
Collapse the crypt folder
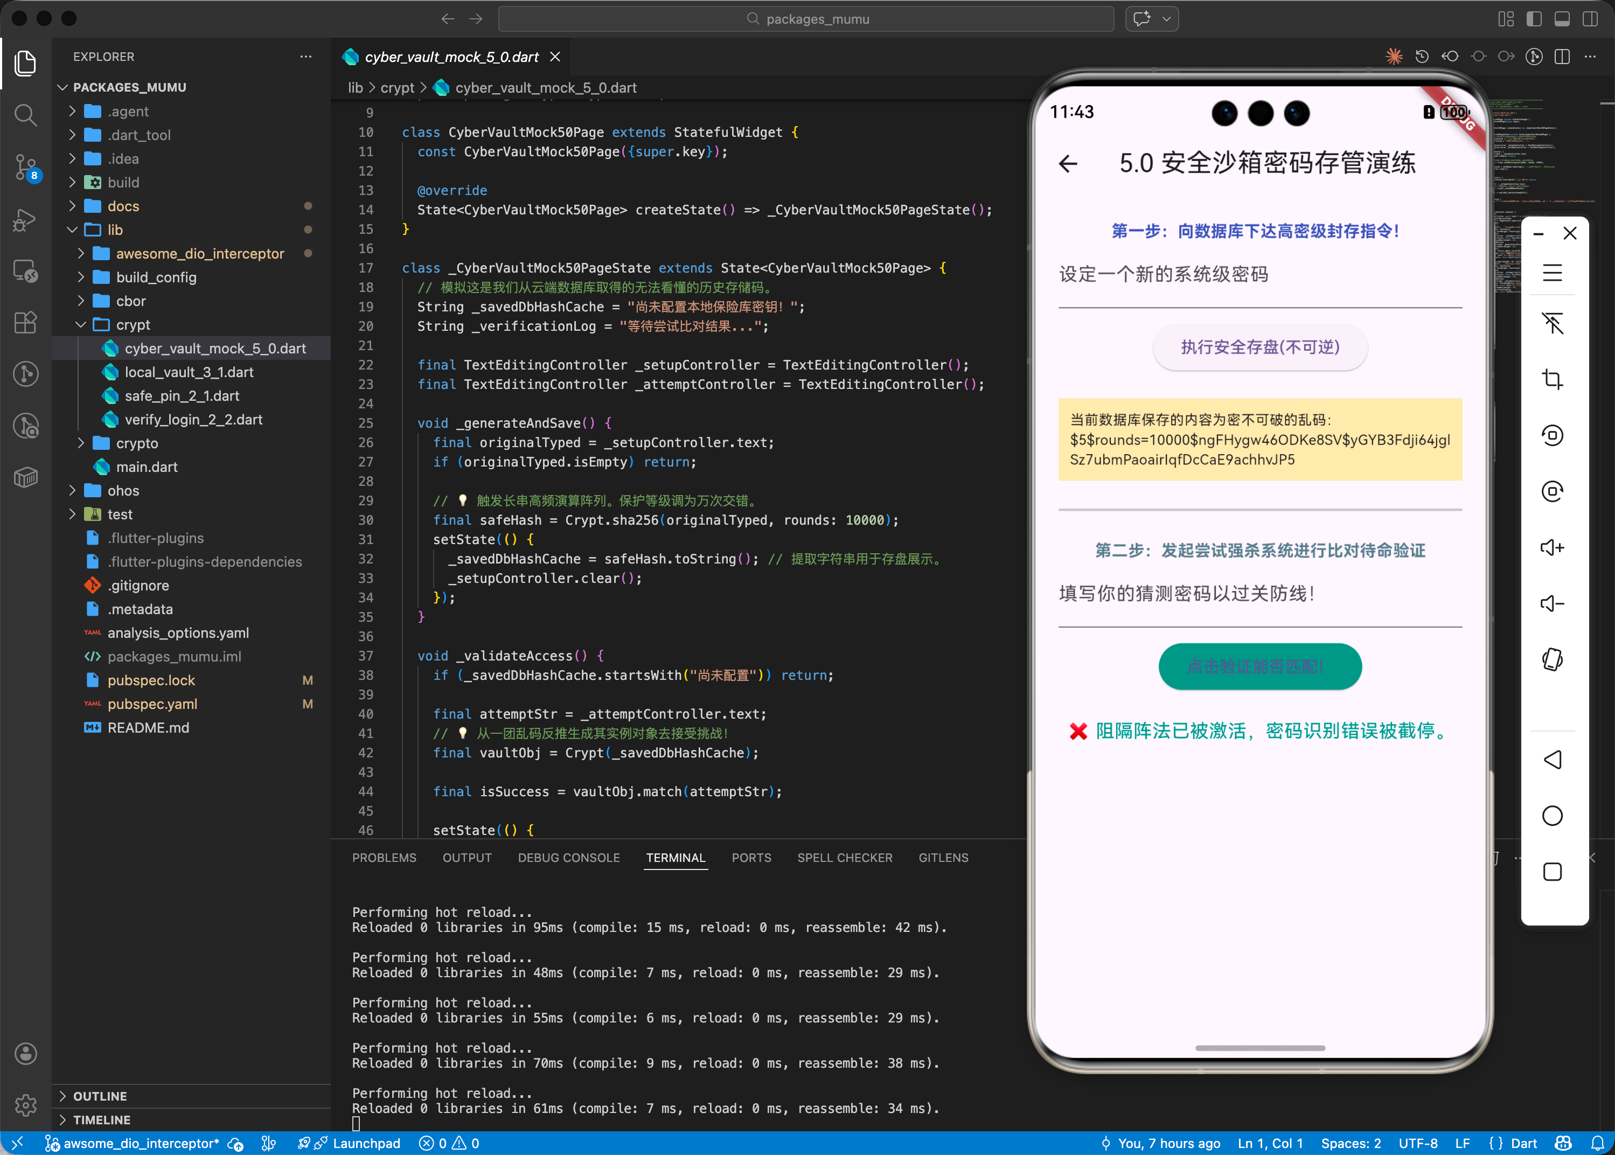[x=133, y=325]
